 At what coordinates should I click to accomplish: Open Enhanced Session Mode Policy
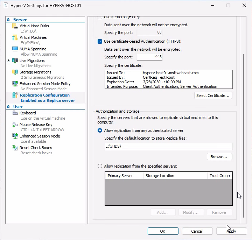[45, 84]
